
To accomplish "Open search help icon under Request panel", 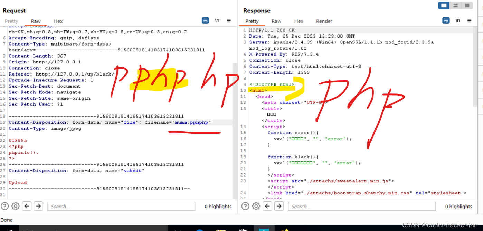I will (x=4, y=206).
